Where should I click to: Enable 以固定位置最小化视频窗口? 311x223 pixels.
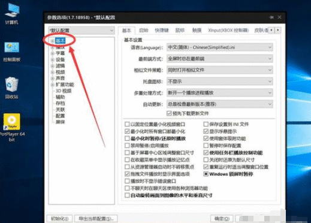127,124
